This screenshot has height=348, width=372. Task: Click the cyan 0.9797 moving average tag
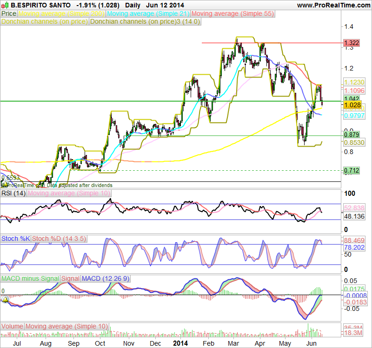pos(354,116)
